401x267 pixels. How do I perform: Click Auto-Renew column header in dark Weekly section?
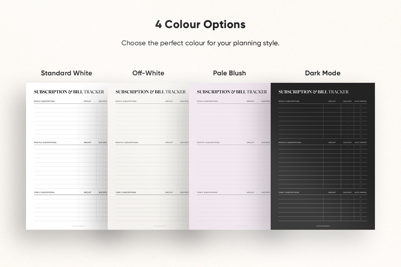(x=361, y=101)
